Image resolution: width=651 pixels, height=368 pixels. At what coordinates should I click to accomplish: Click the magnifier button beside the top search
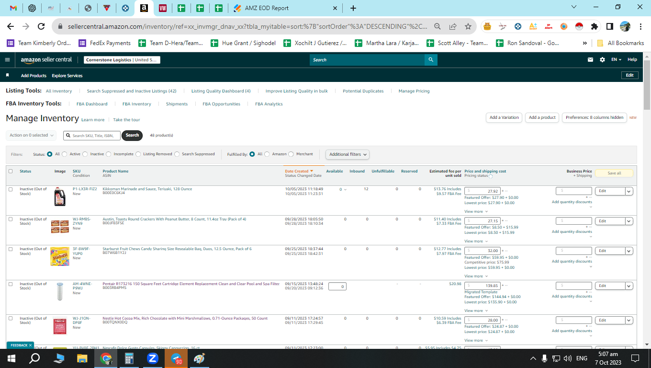[x=431, y=60]
